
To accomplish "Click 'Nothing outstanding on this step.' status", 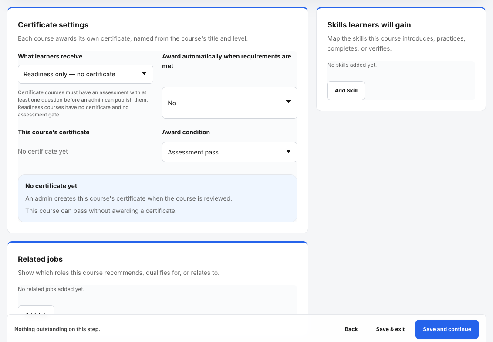I will 57,329.
